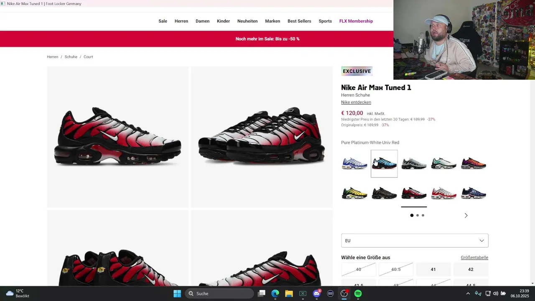Image resolution: width=535 pixels, height=301 pixels.
Task: Open the Windows Start menu
Action: pyautogui.click(x=177, y=293)
